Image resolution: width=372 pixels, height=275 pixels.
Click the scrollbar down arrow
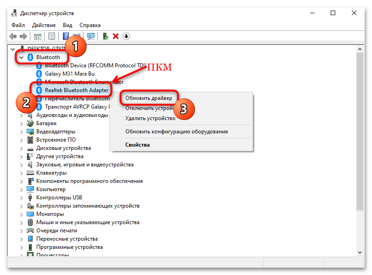click(x=360, y=253)
